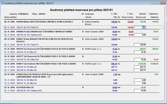Open plan link 1.20 for Plech item

tap(115, 74)
